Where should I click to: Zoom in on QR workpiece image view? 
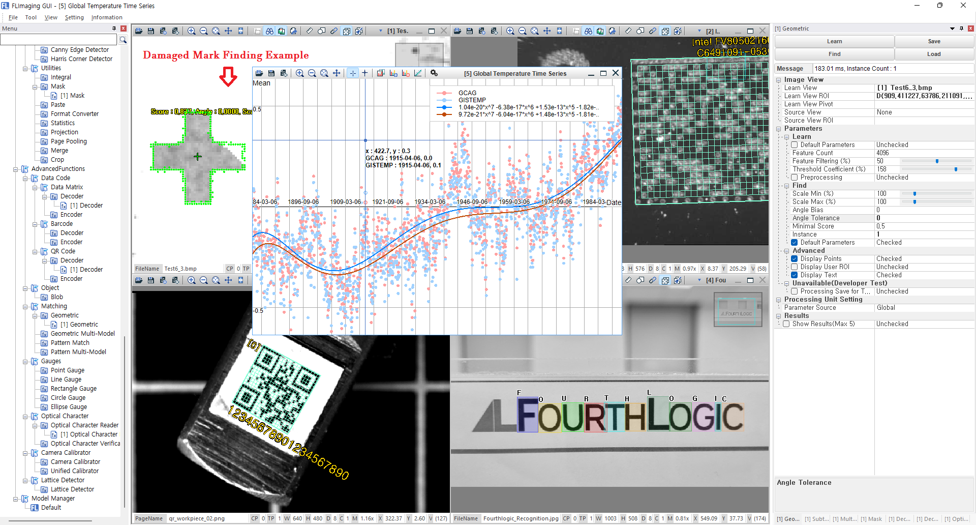click(x=192, y=280)
